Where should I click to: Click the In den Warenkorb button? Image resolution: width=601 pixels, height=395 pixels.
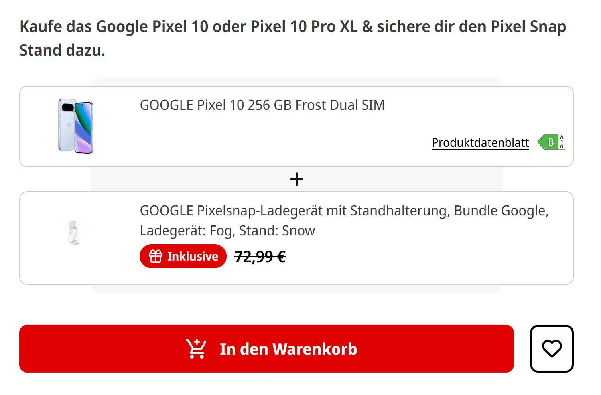[266, 348]
